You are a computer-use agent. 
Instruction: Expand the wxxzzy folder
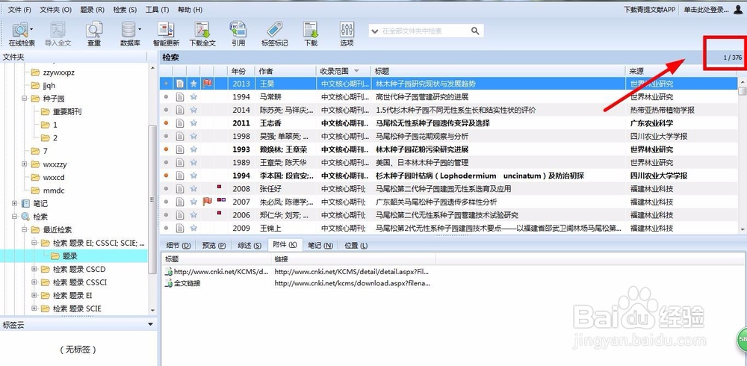point(25,164)
